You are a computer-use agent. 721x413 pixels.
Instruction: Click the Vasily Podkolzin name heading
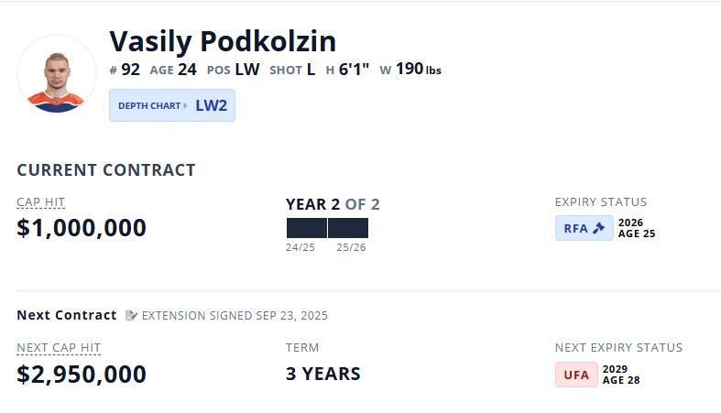(x=223, y=41)
